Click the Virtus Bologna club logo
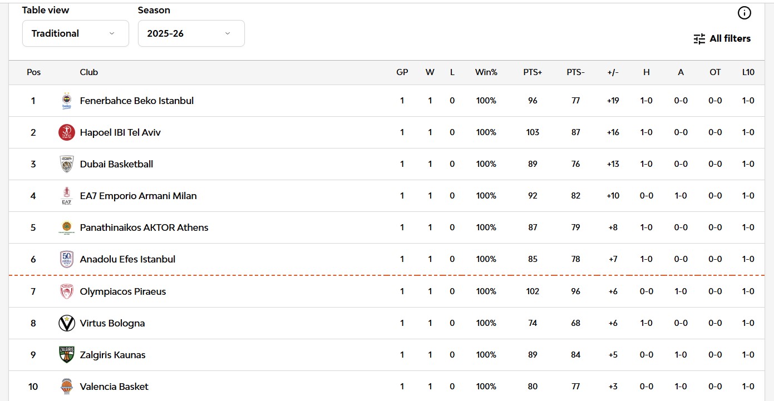The height and width of the screenshot is (401, 774). point(67,323)
